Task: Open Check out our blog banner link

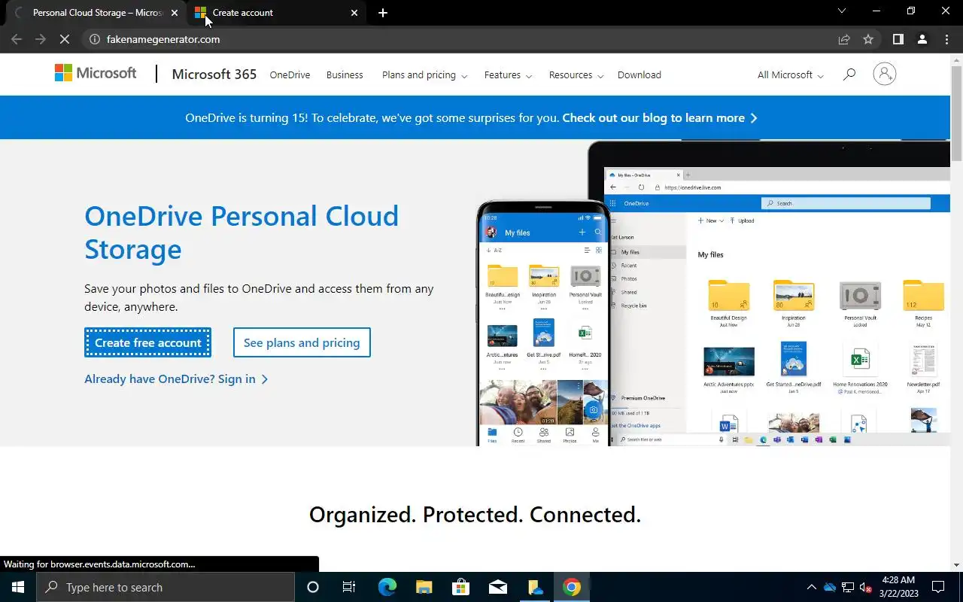Action: click(x=660, y=117)
